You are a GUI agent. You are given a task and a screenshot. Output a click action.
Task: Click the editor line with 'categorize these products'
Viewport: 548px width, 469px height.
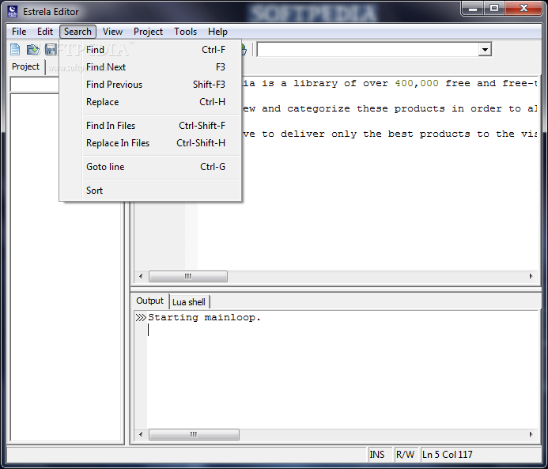[x=390, y=108]
